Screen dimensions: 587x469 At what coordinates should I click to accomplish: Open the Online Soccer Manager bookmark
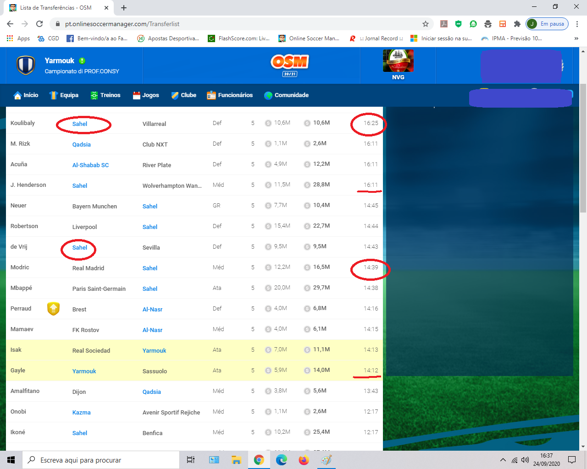[309, 38]
